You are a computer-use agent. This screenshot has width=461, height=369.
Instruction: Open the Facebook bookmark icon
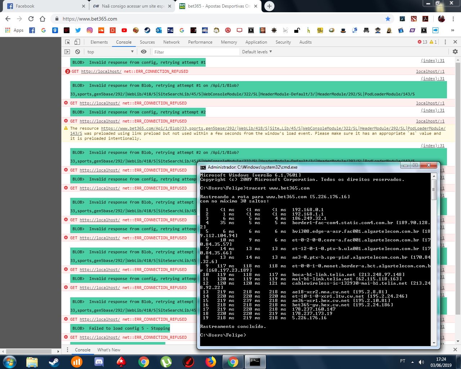[x=32, y=30]
